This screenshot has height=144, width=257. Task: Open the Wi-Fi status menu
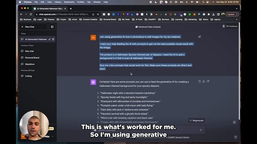192,2
